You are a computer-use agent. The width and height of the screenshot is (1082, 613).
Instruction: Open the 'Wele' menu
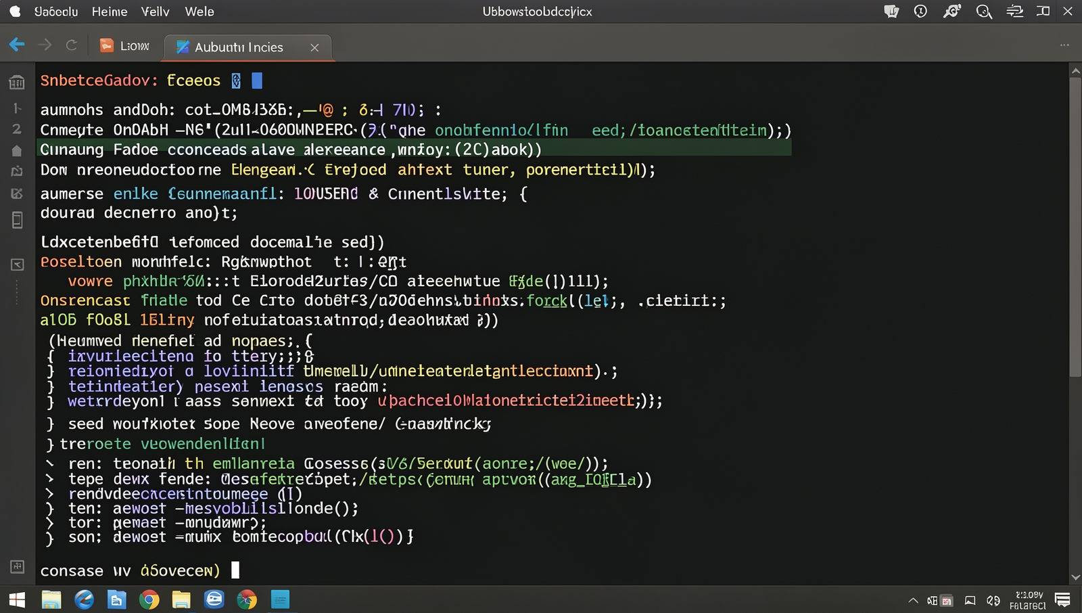199,12
